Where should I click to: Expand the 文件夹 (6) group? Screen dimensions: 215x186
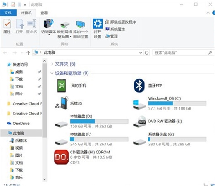point(52,64)
